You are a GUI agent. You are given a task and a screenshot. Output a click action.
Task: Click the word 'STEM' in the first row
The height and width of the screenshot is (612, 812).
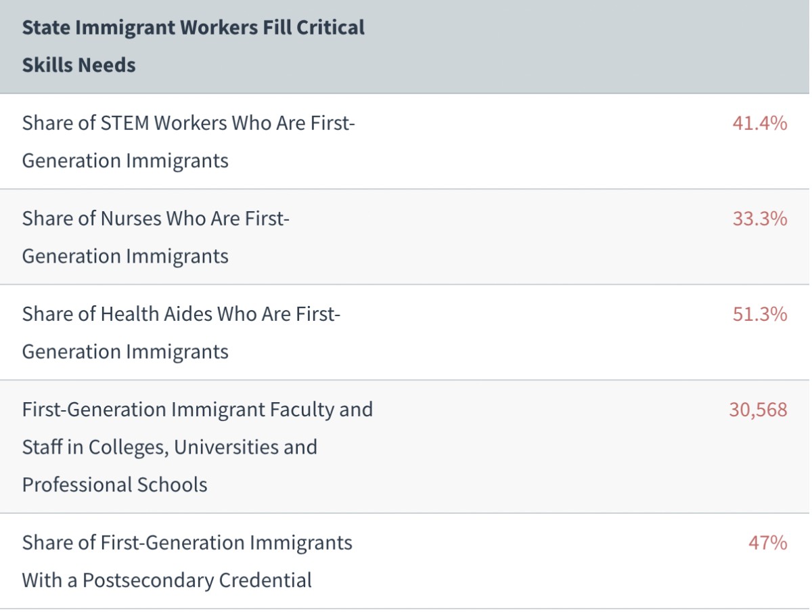point(125,123)
